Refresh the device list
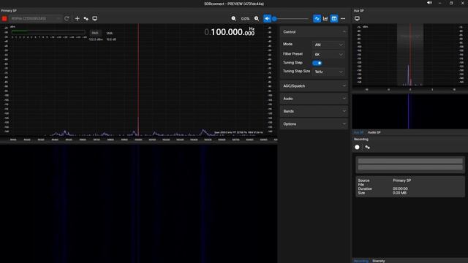 (x=67, y=18)
